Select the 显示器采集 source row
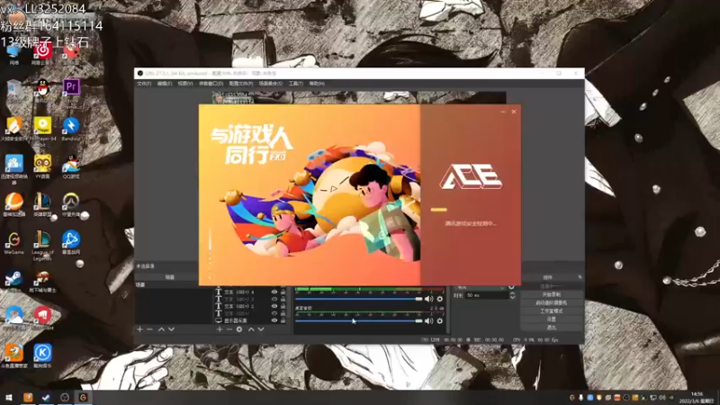Image resolution: width=720 pixels, height=405 pixels. point(251,320)
